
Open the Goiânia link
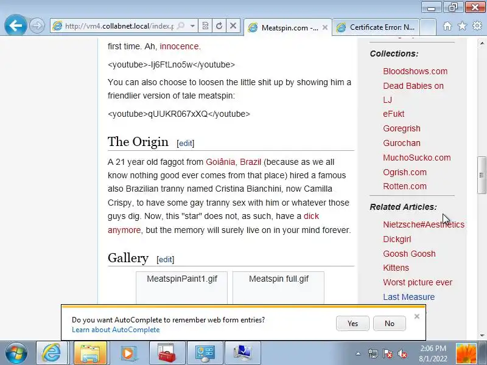(x=220, y=162)
